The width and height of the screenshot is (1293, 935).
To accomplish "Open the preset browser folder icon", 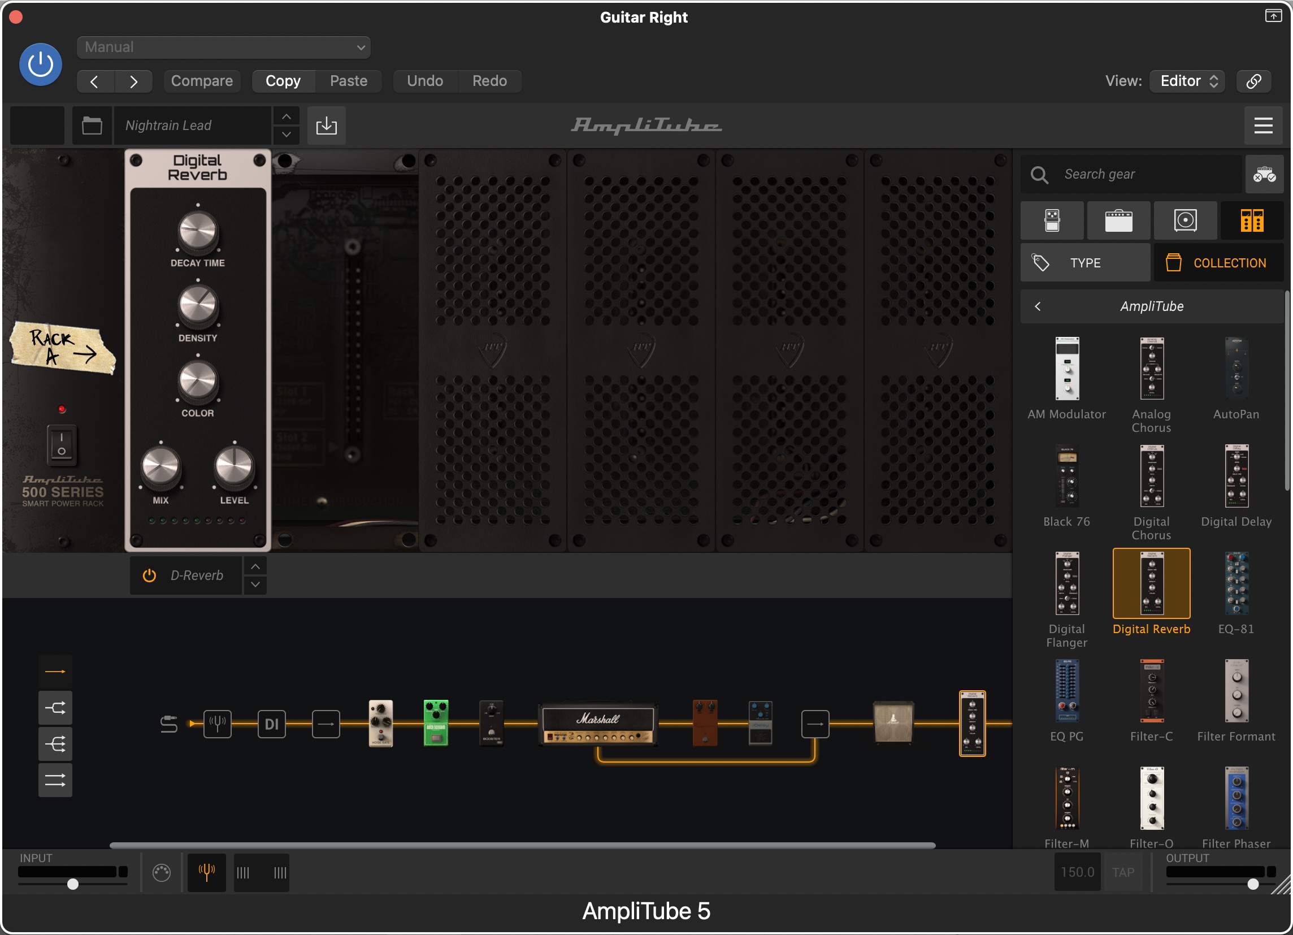I will pyautogui.click(x=92, y=125).
